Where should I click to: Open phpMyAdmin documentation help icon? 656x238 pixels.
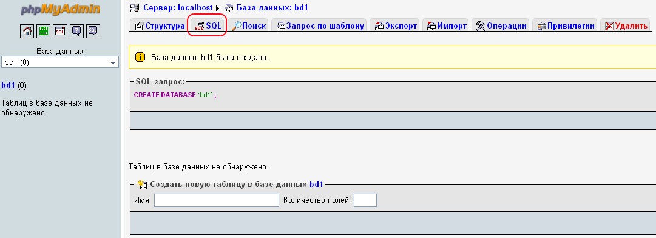pos(76,32)
